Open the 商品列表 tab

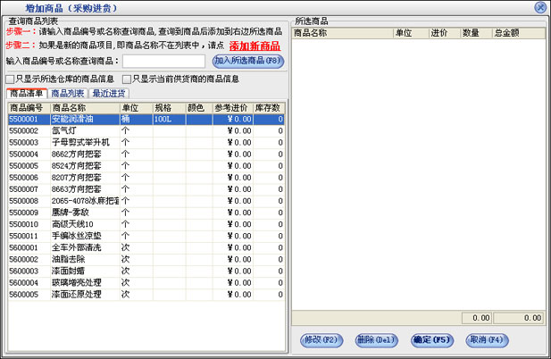68,93
